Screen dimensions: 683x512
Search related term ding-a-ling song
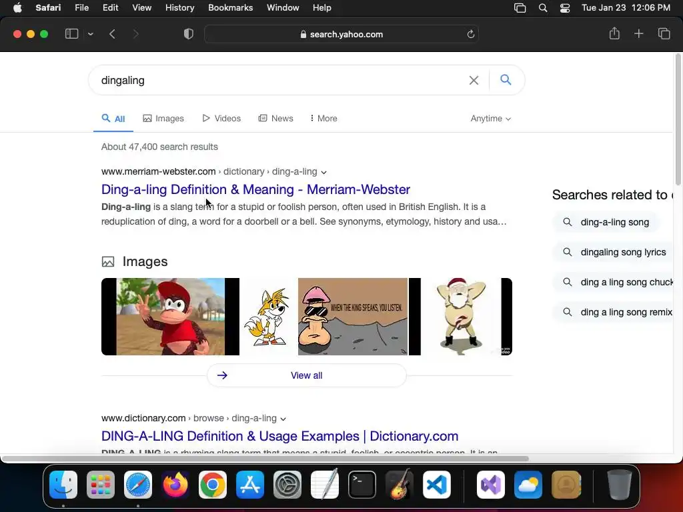[x=606, y=222]
